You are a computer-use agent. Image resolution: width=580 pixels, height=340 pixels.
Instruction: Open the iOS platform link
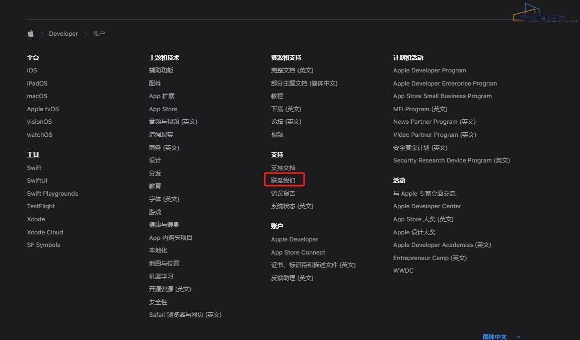click(x=32, y=70)
